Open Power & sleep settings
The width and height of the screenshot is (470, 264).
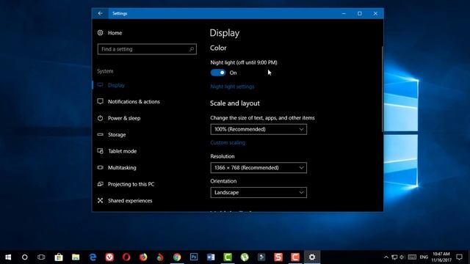(x=119, y=118)
